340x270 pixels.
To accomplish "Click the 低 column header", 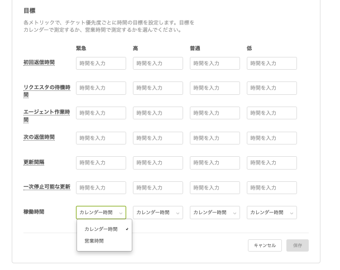I will point(250,48).
